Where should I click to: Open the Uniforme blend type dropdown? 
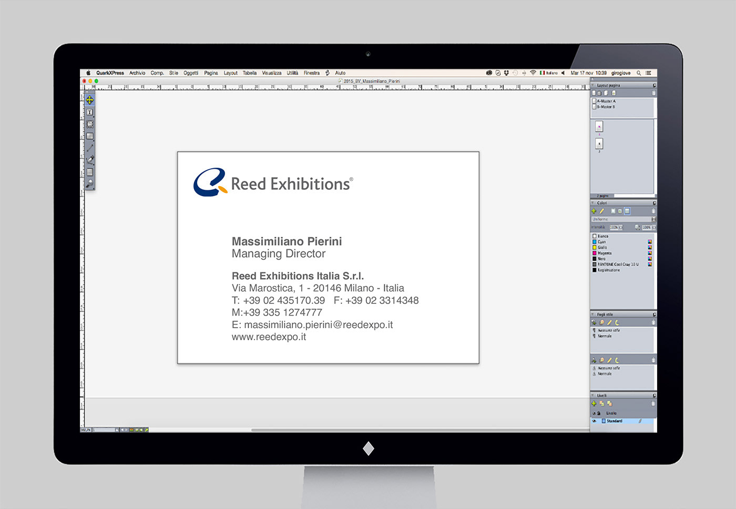pos(623,219)
